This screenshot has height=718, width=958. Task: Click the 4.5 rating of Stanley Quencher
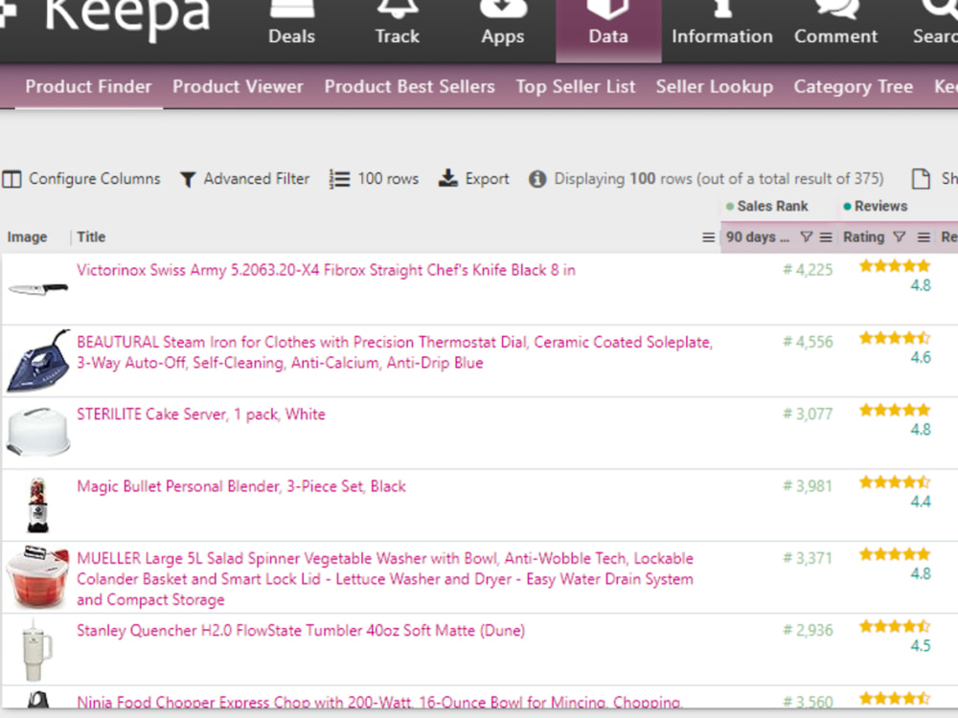pyautogui.click(x=920, y=645)
